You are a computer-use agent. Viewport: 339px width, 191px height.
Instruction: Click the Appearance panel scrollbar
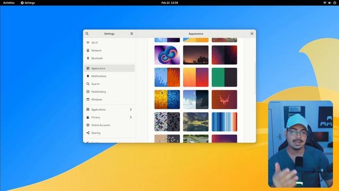pyautogui.click(x=255, y=79)
